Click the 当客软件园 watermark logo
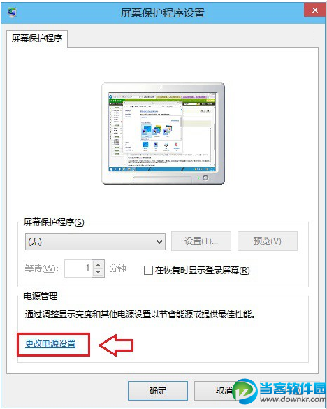The height and width of the screenshot is (409, 327). (279, 392)
